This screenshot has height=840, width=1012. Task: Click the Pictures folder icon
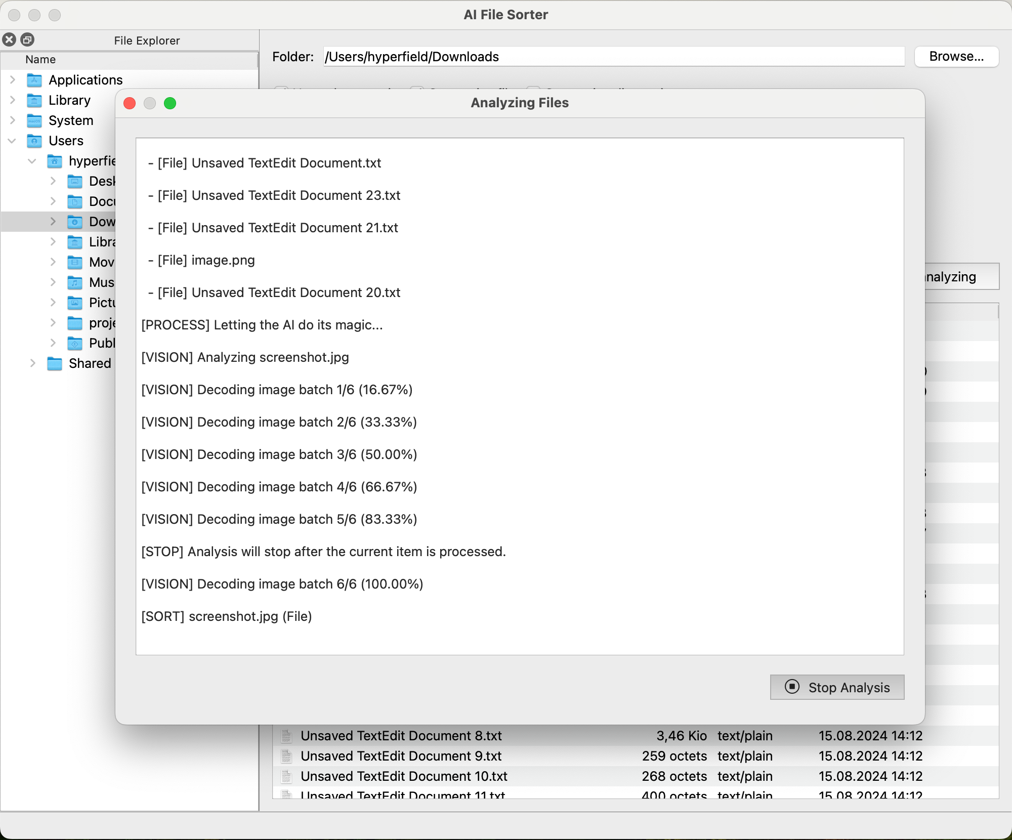click(75, 303)
